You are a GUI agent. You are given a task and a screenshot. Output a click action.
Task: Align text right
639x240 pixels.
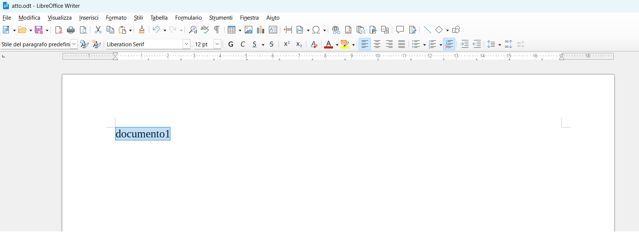pos(389,44)
